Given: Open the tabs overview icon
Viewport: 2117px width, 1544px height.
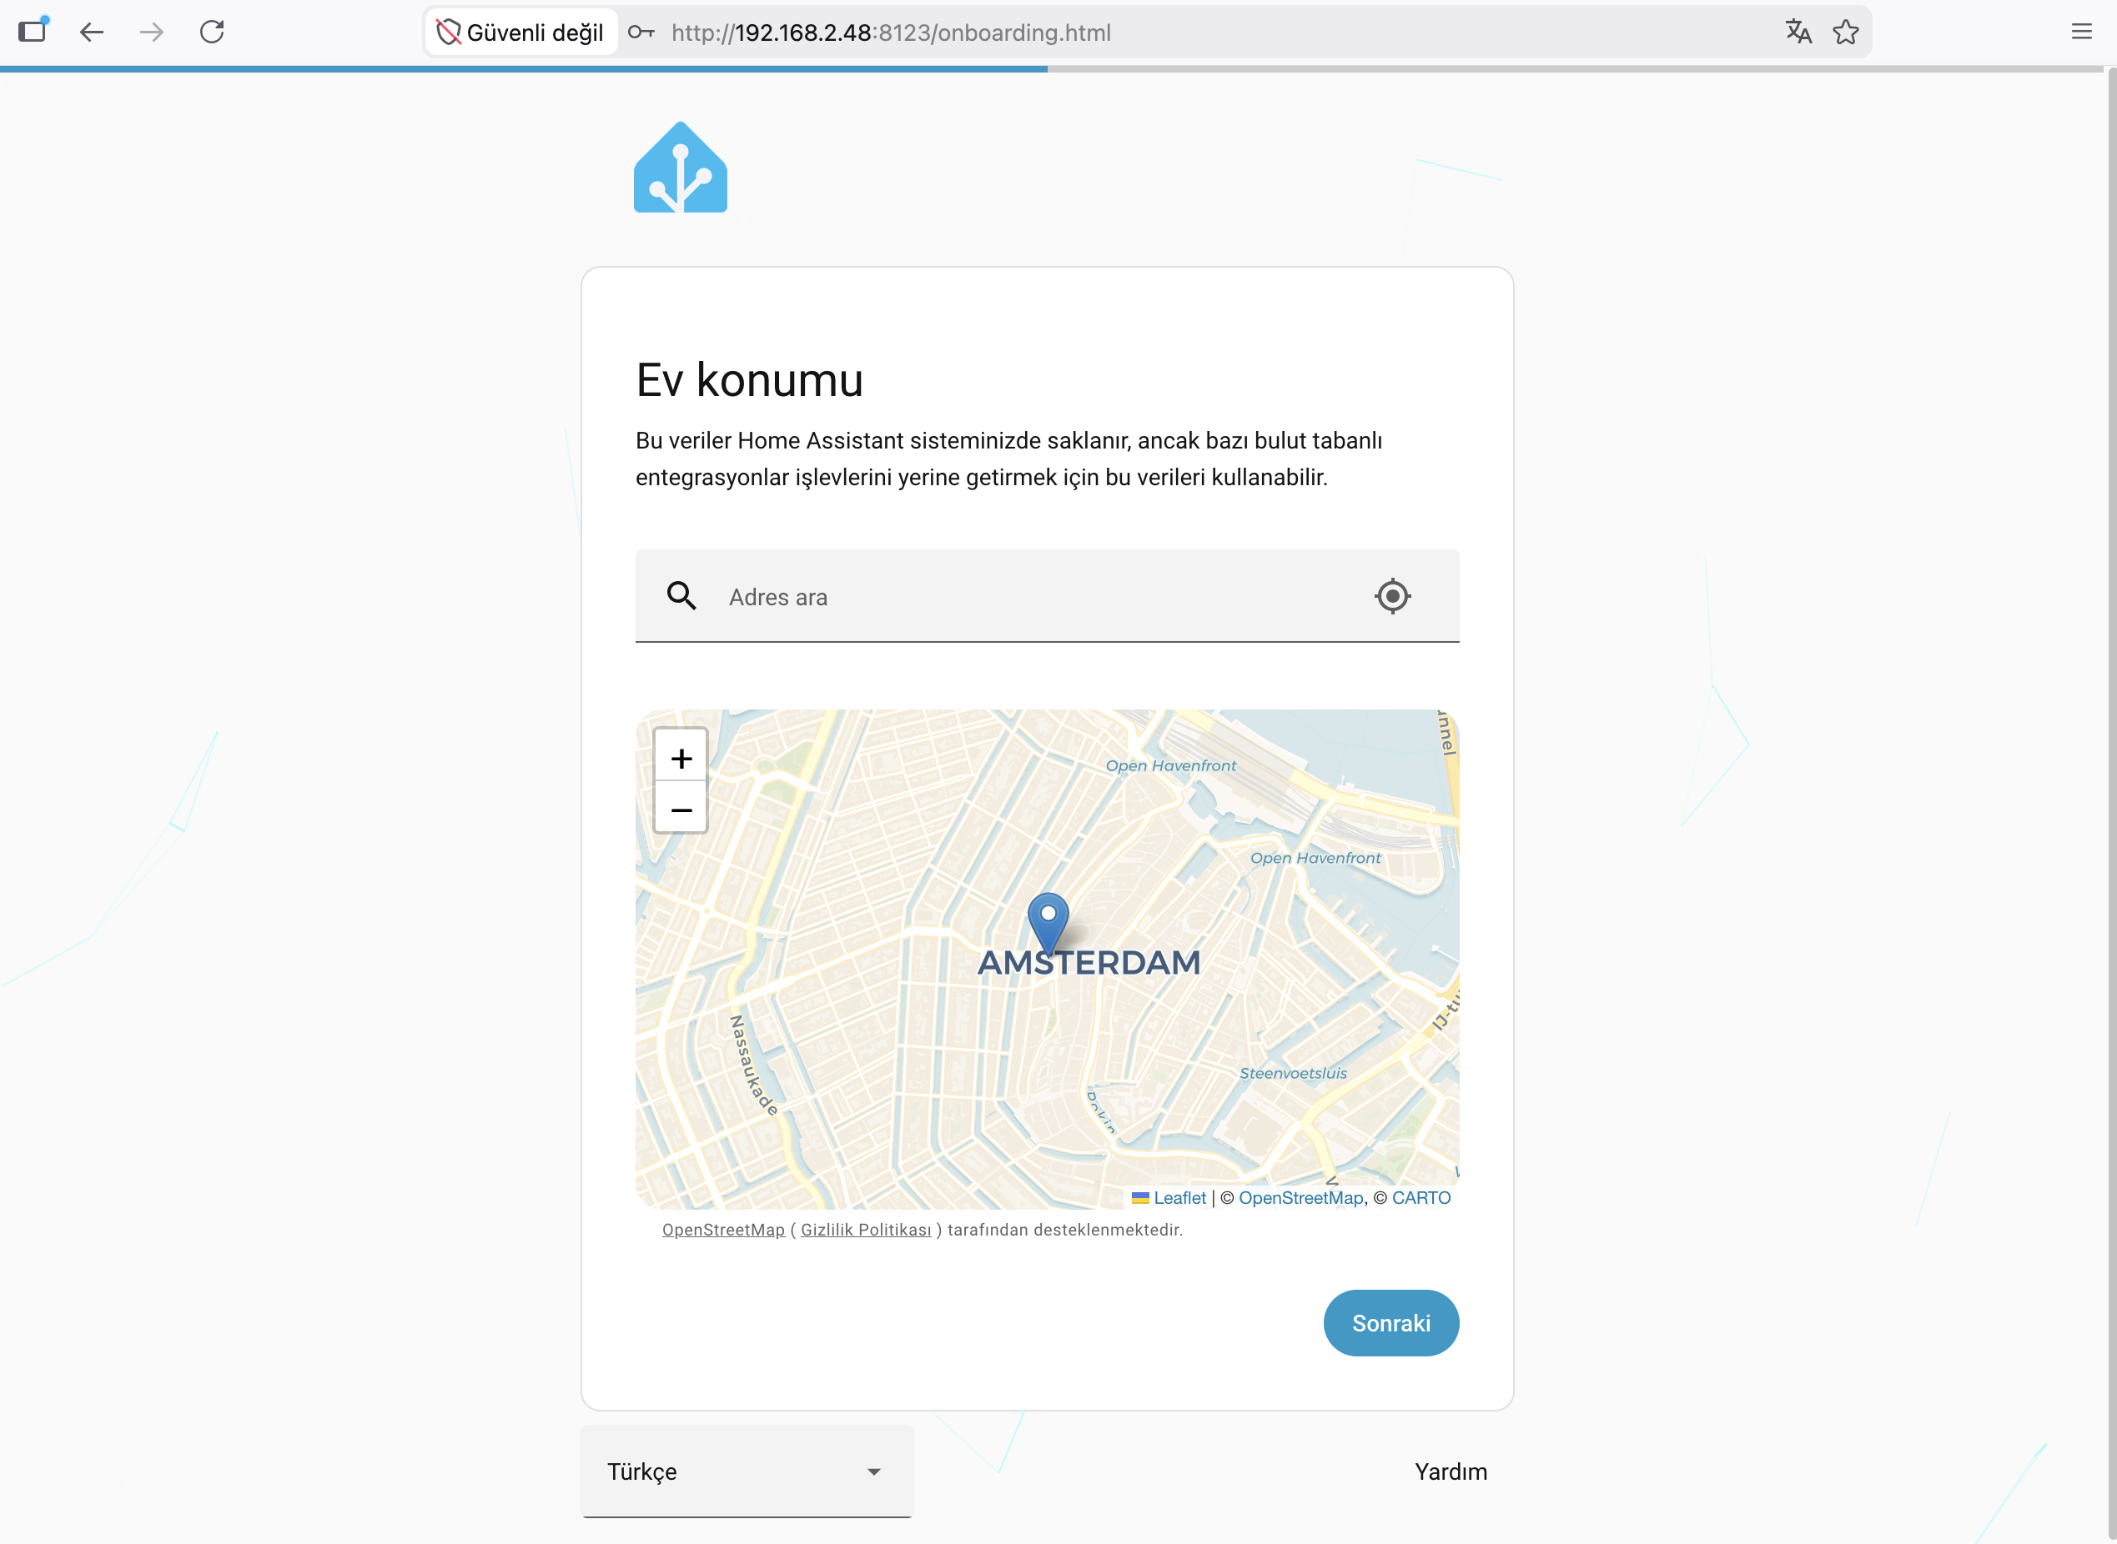Looking at the screenshot, I should tap(33, 31).
